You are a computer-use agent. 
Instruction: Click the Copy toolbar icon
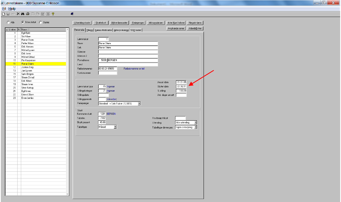[38, 14]
